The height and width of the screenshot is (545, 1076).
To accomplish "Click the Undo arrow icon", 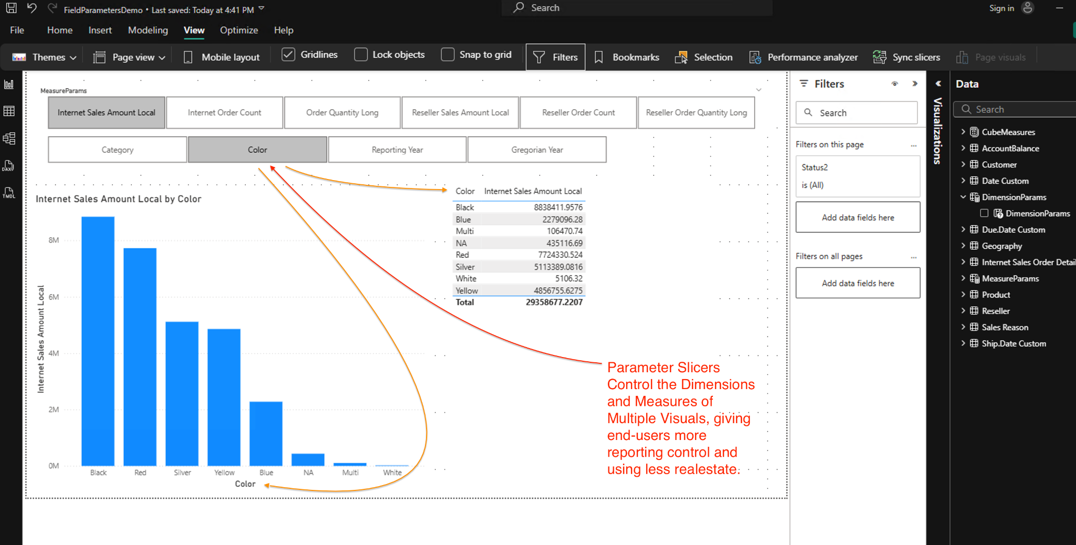I will click(32, 8).
